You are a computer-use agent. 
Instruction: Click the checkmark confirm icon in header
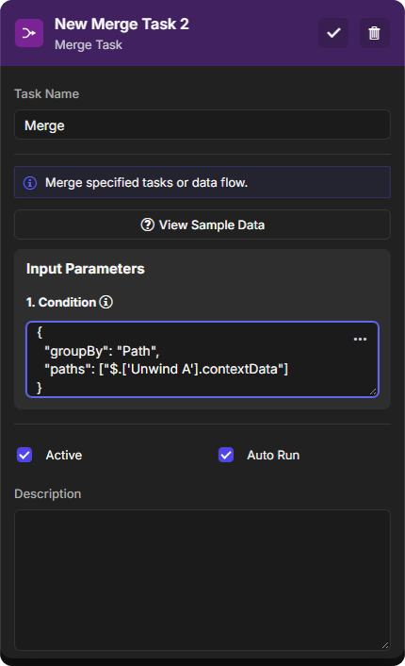(333, 33)
